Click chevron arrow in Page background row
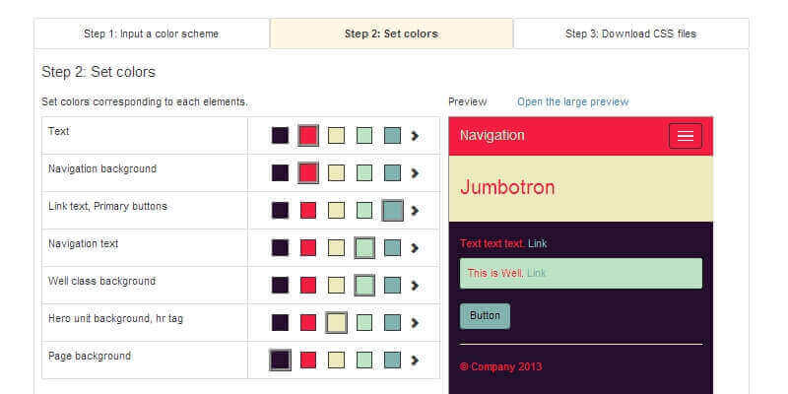Screen dimensions: 788x394 [415, 361]
